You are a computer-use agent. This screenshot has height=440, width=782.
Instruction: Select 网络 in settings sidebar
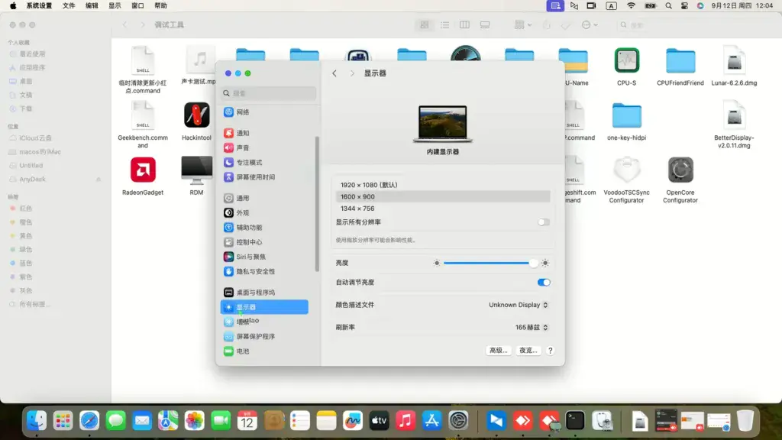(265, 112)
